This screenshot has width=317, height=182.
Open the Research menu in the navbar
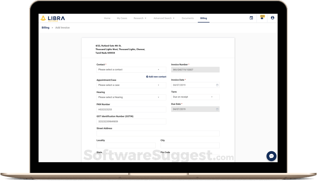click(x=140, y=18)
